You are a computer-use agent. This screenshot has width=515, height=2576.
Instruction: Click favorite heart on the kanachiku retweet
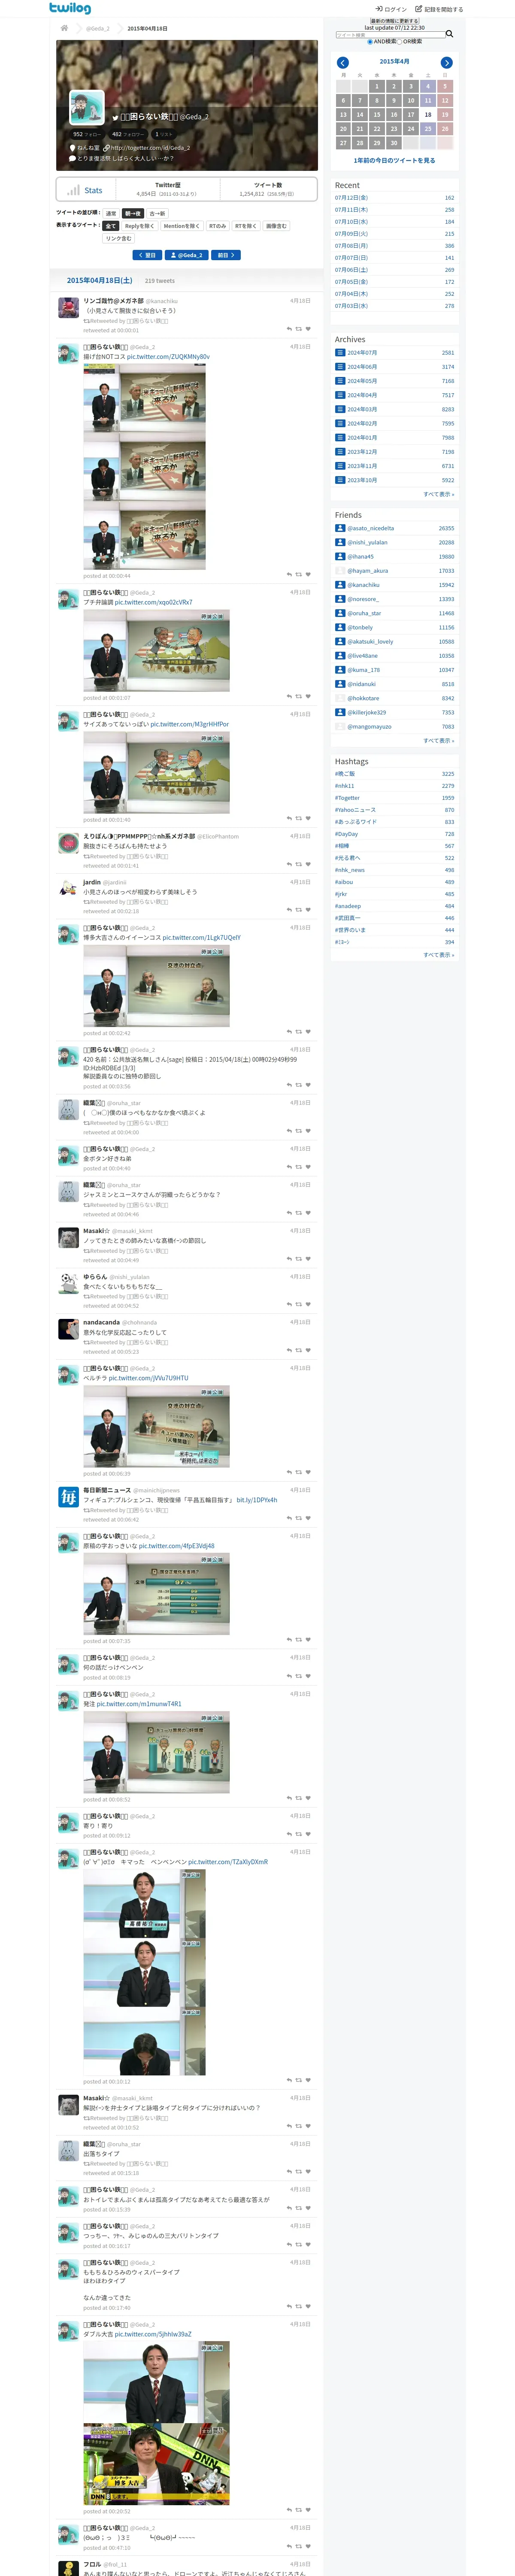(308, 329)
